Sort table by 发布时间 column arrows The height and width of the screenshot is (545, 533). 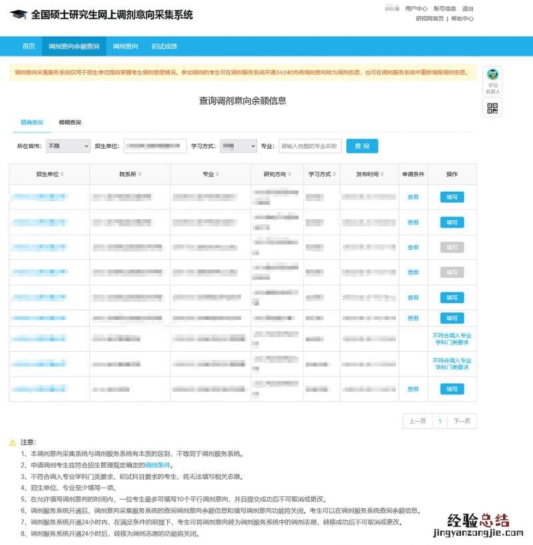click(x=382, y=175)
